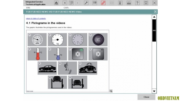This screenshot has height=101, width=181.
Task: Click the Close button
Action: (146, 97)
